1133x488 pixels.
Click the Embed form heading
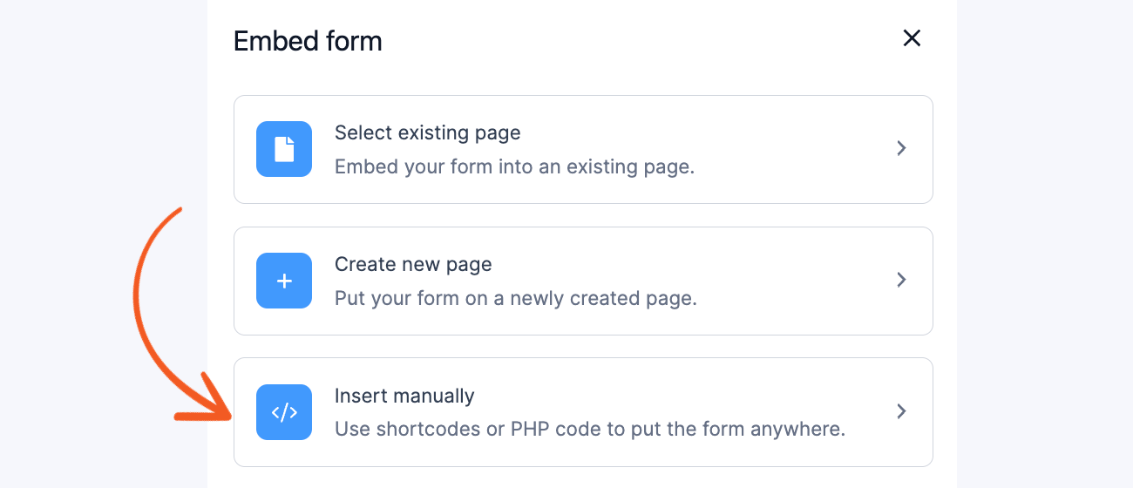(308, 41)
